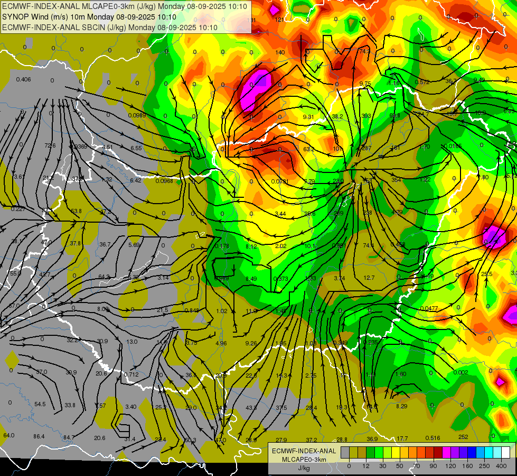The height and width of the screenshot is (476, 517).
Task: Click the map value 12.7
Action: 369,278
